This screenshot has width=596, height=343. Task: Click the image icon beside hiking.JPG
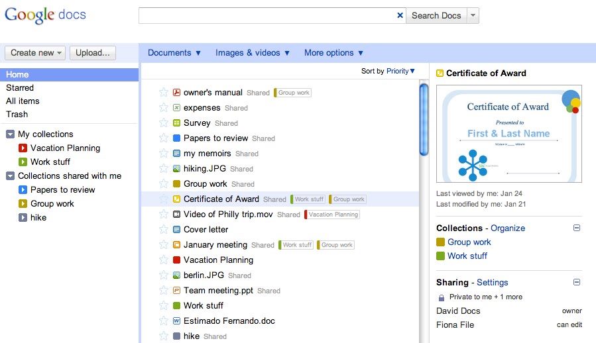[176, 169]
